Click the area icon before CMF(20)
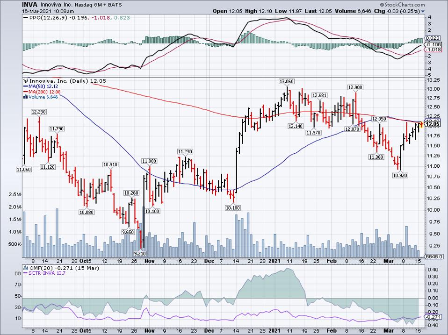Viewport: 448px width, 335px height. tap(26, 268)
